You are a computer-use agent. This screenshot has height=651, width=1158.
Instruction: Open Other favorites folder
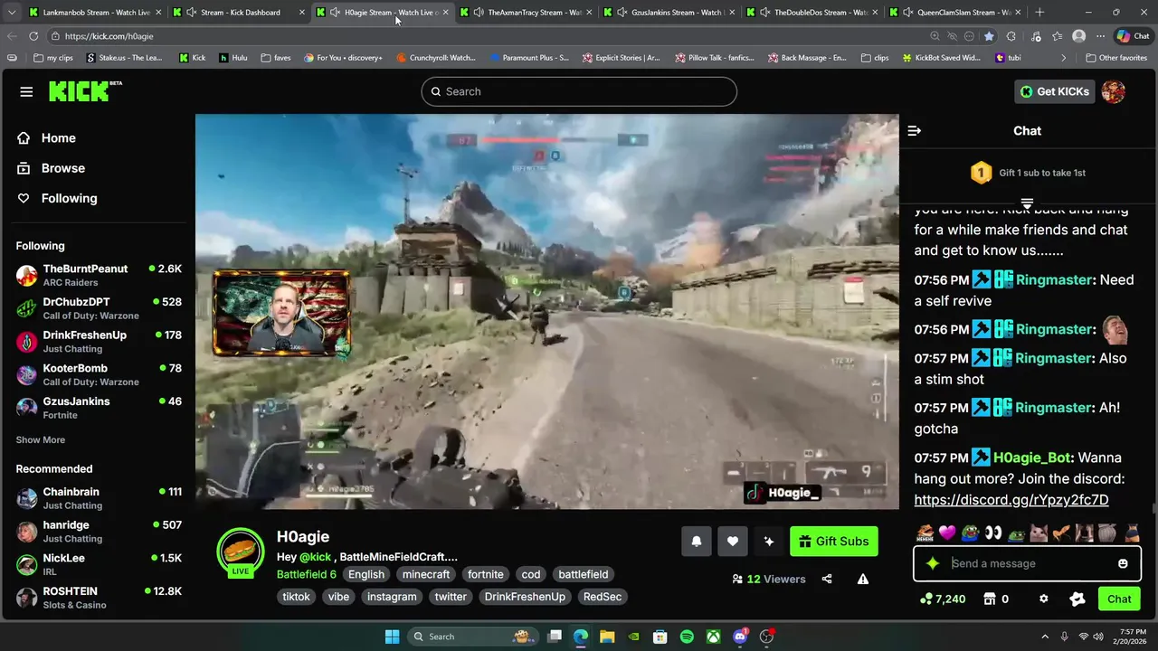[1116, 58]
